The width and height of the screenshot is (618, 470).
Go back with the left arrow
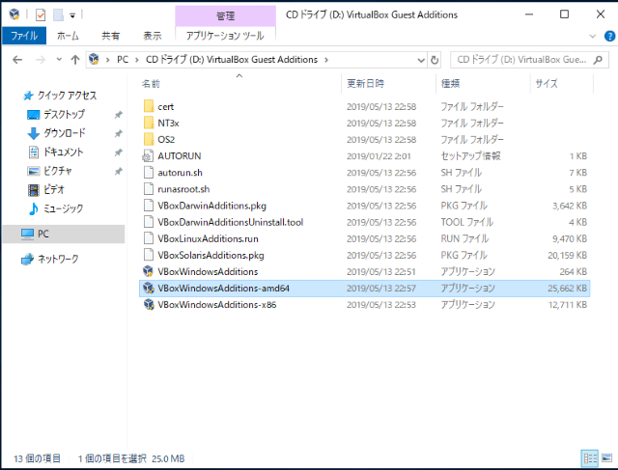(17, 60)
